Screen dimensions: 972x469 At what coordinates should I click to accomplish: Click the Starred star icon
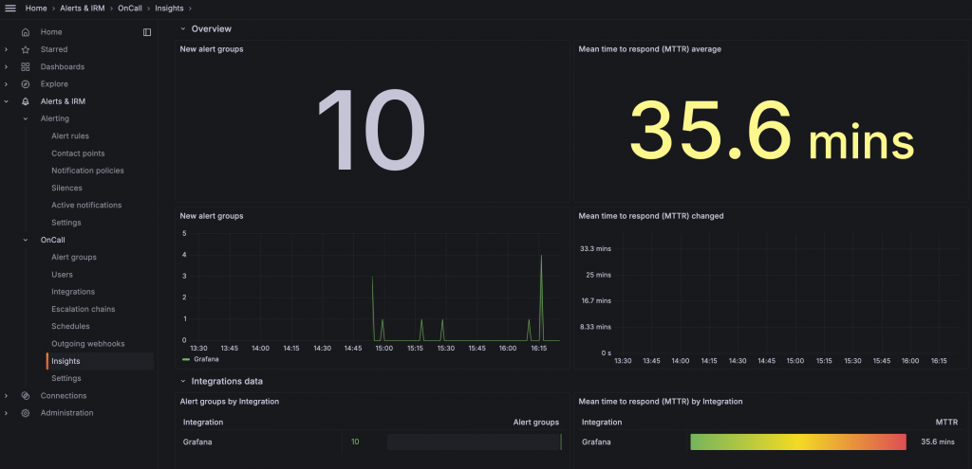coord(26,49)
